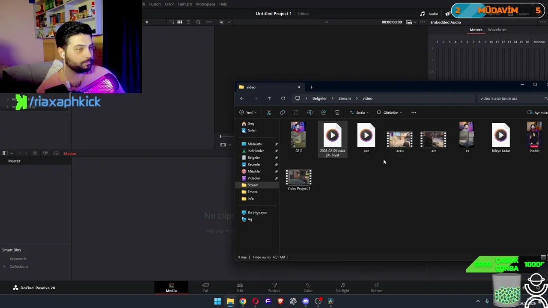
Task: Open Google Chrome from the taskbar
Action: click(x=243, y=301)
